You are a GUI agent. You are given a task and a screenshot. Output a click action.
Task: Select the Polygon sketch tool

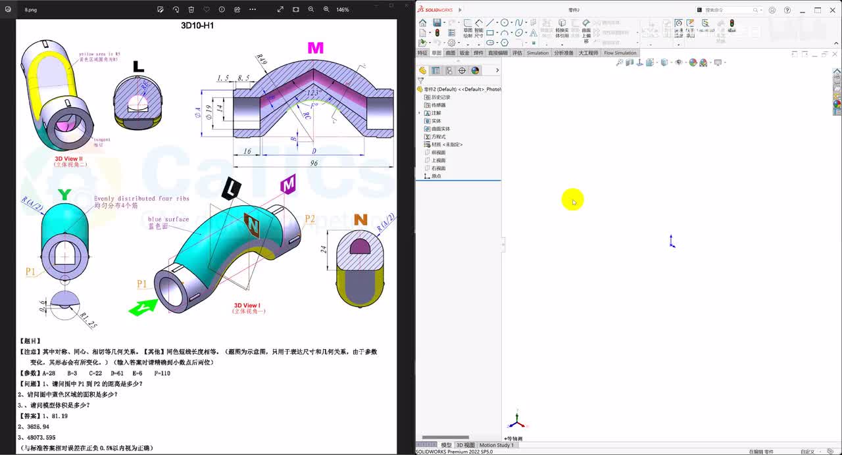505,42
